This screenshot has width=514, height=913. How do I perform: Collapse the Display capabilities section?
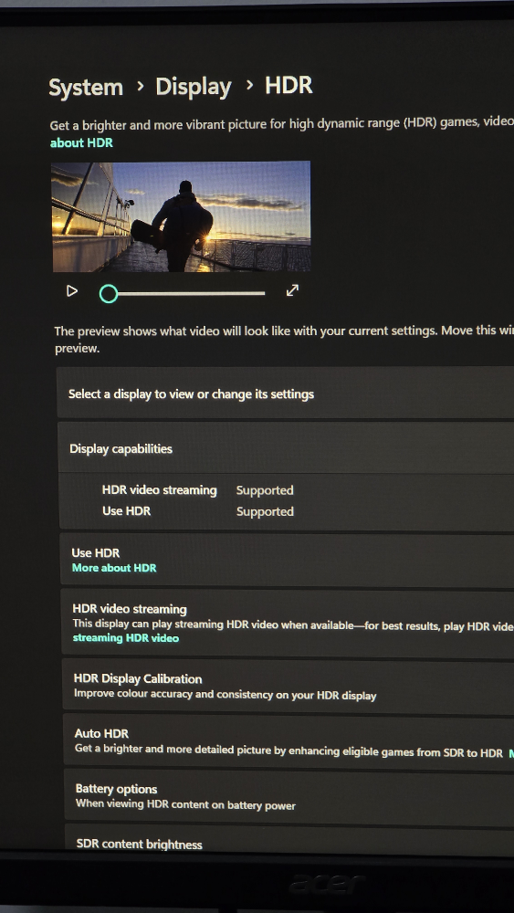[287, 447]
